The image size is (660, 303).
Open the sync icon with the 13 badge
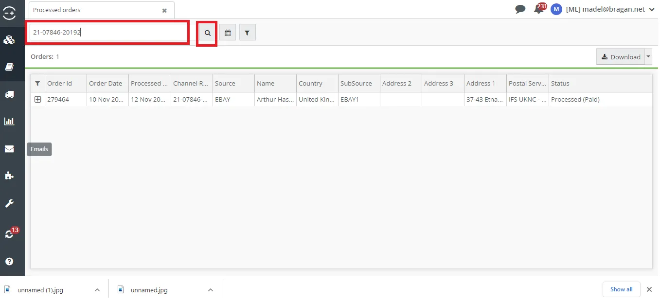tap(9, 234)
